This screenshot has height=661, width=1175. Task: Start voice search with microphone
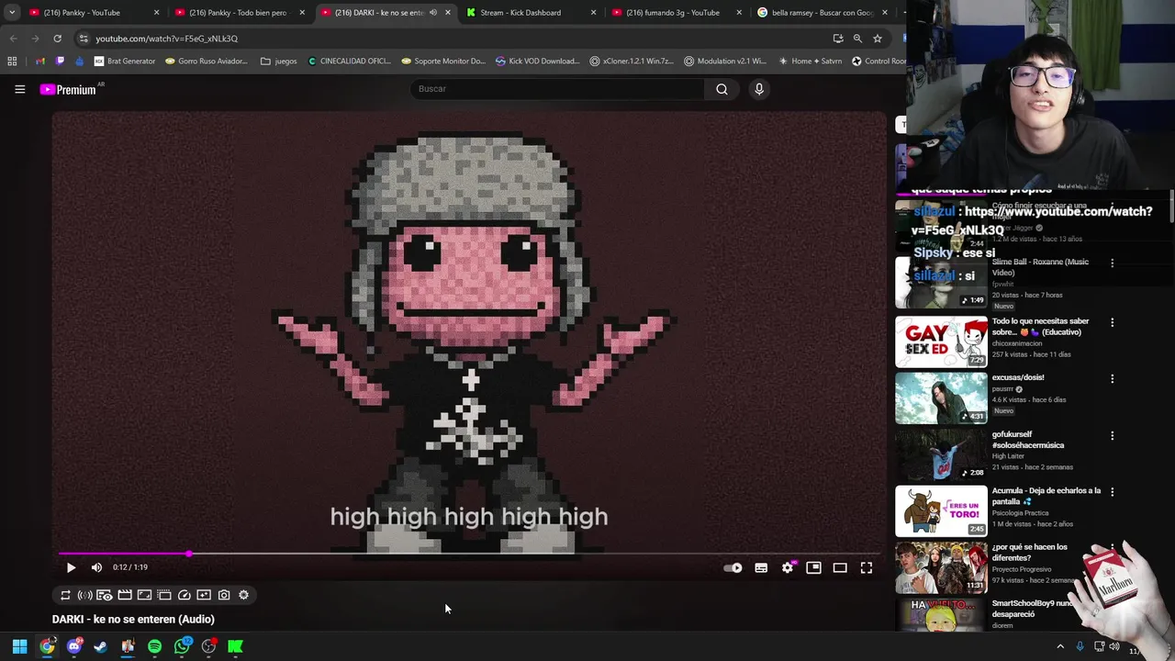coord(759,89)
